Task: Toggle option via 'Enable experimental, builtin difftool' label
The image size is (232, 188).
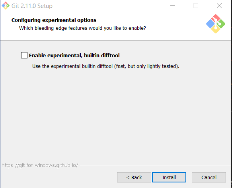Action: tap(74, 55)
